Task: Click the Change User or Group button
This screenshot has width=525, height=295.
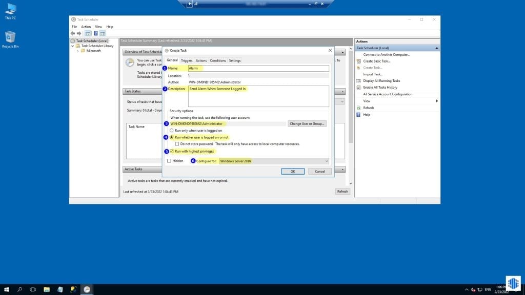Action: (307, 123)
